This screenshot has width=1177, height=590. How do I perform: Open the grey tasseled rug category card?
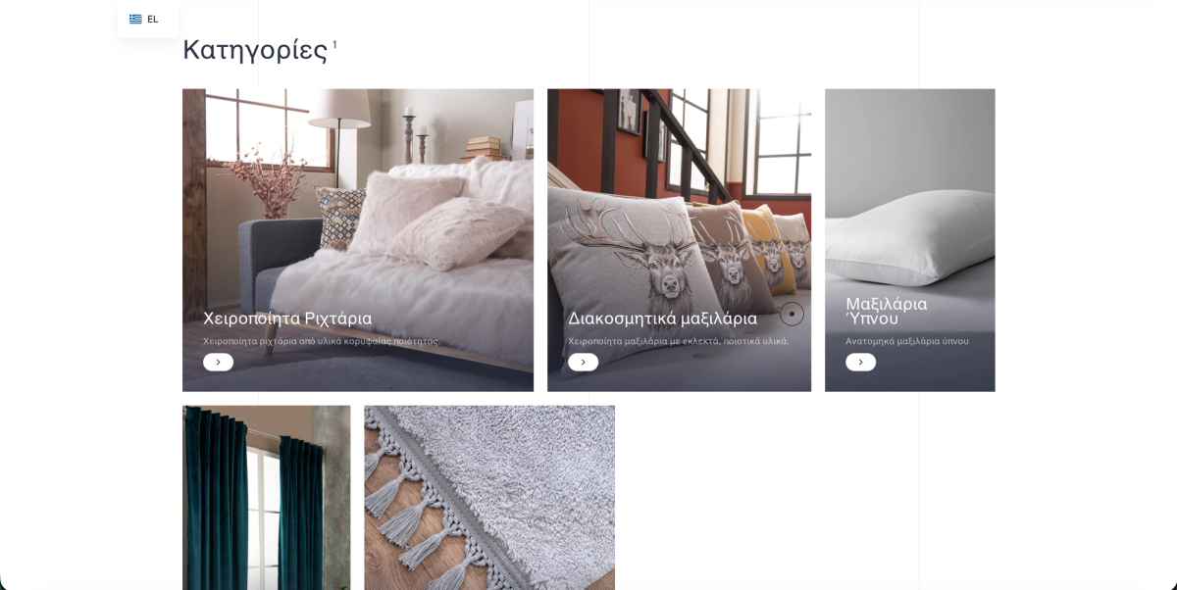tap(489, 498)
